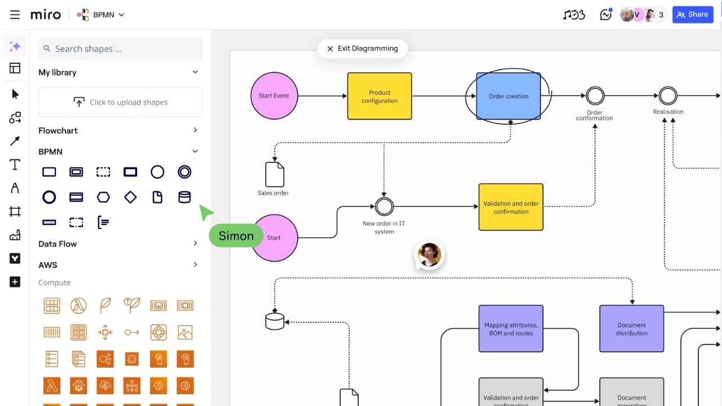This screenshot has height=406, width=722.
Task: Expand the Data Flow section
Action: point(195,244)
